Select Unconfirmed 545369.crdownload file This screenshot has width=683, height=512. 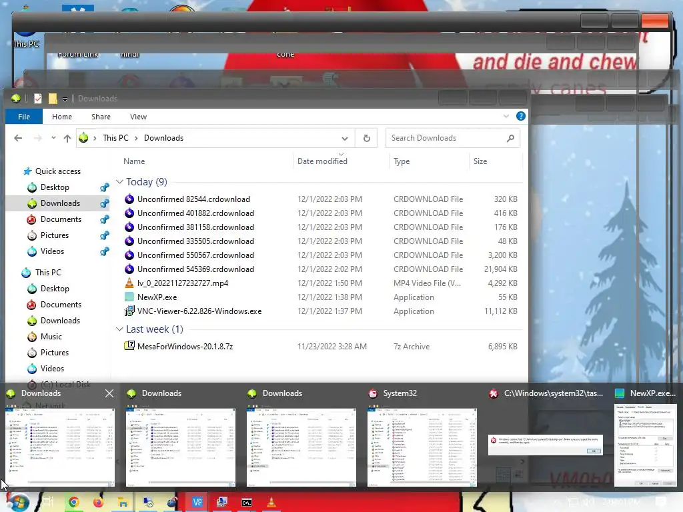coord(195,269)
